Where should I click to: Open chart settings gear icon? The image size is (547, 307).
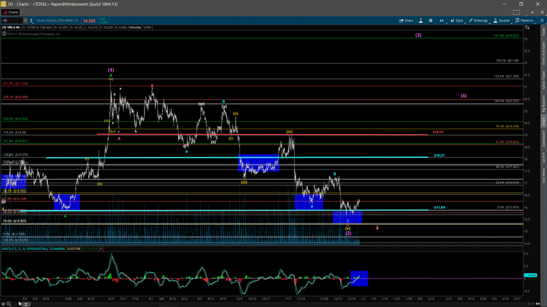point(431,21)
